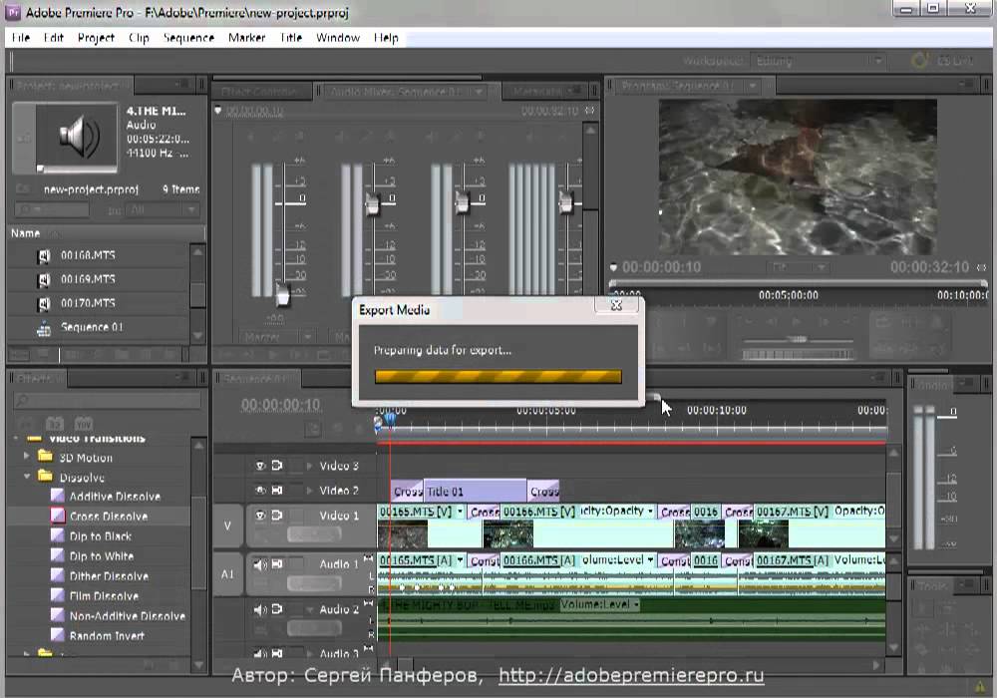
Task: Toggle sync lock on Video 3 track
Action: [276, 466]
